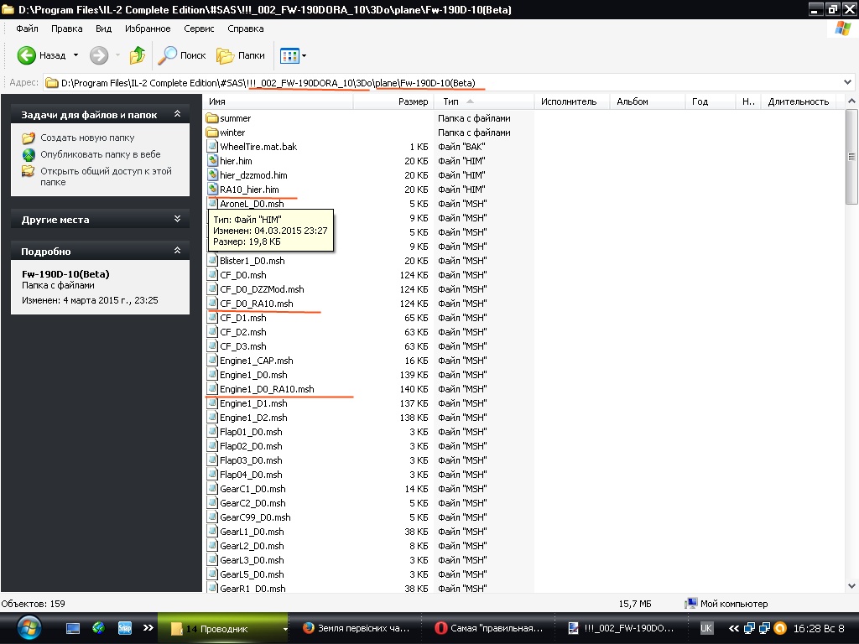859x644 pixels.
Task: Select CF_D0_RA10.msh file icon
Action: (x=212, y=304)
